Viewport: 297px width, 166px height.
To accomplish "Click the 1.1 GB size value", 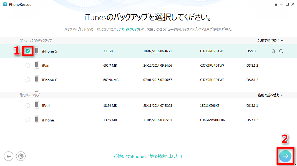I will tap(108, 51).
